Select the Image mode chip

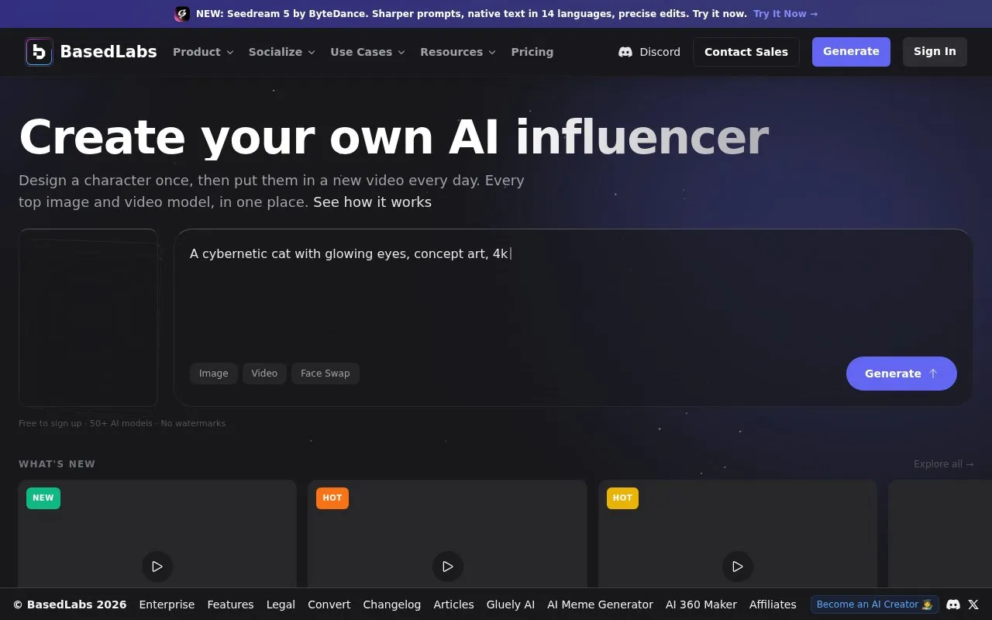(214, 374)
